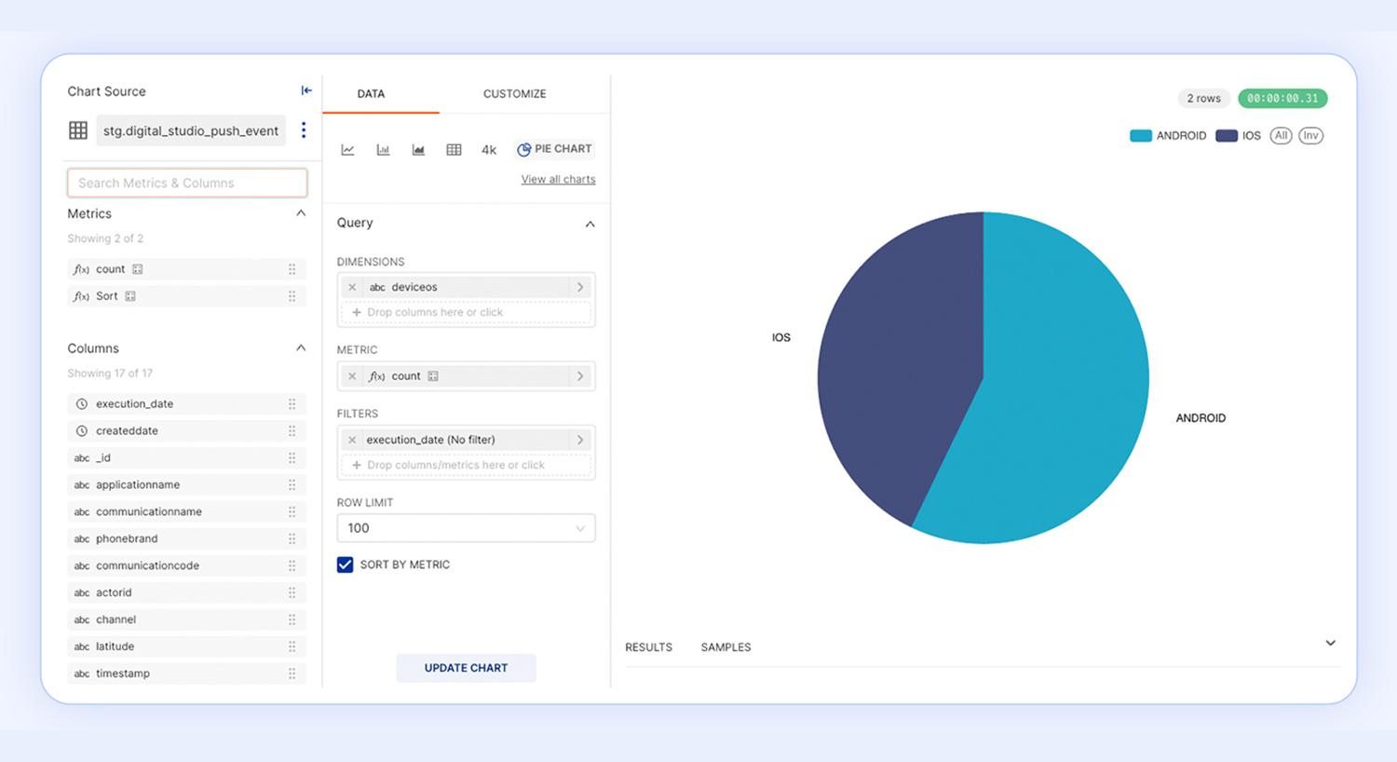This screenshot has width=1397, height=762.
Task: Open the Row Limit dropdown
Action: coord(466,528)
